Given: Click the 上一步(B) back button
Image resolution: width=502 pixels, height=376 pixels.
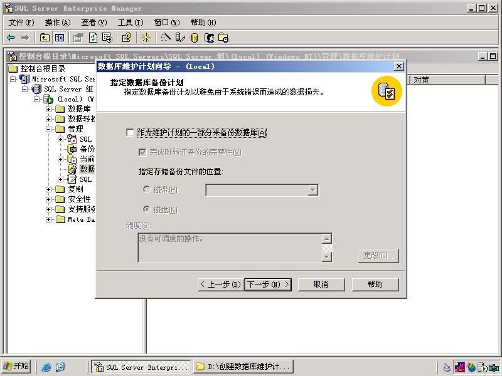Looking at the screenshot, I should click(220, 285).
